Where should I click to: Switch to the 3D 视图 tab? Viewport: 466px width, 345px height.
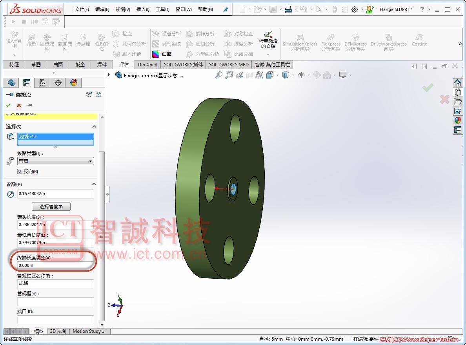coord(58,331)
